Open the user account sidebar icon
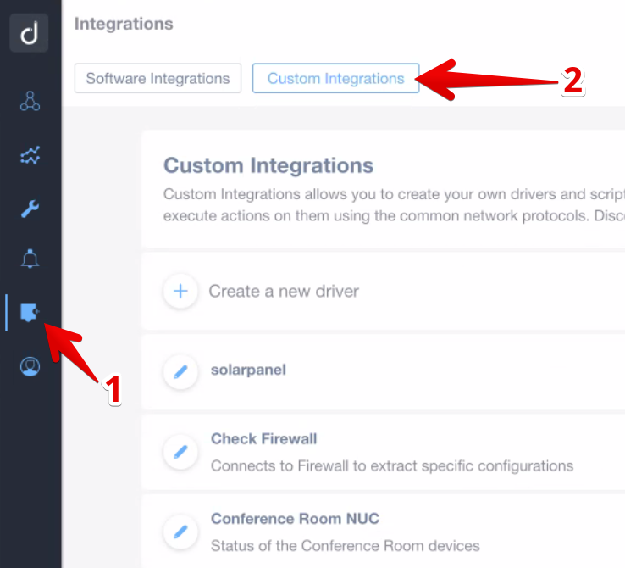The height and width of the screenshot is (568, 625). tap(30, 366)
